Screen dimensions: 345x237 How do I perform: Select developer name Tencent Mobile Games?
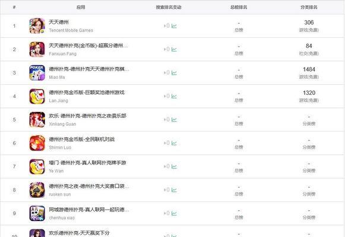pyautogui.click(x=71, y=30)
